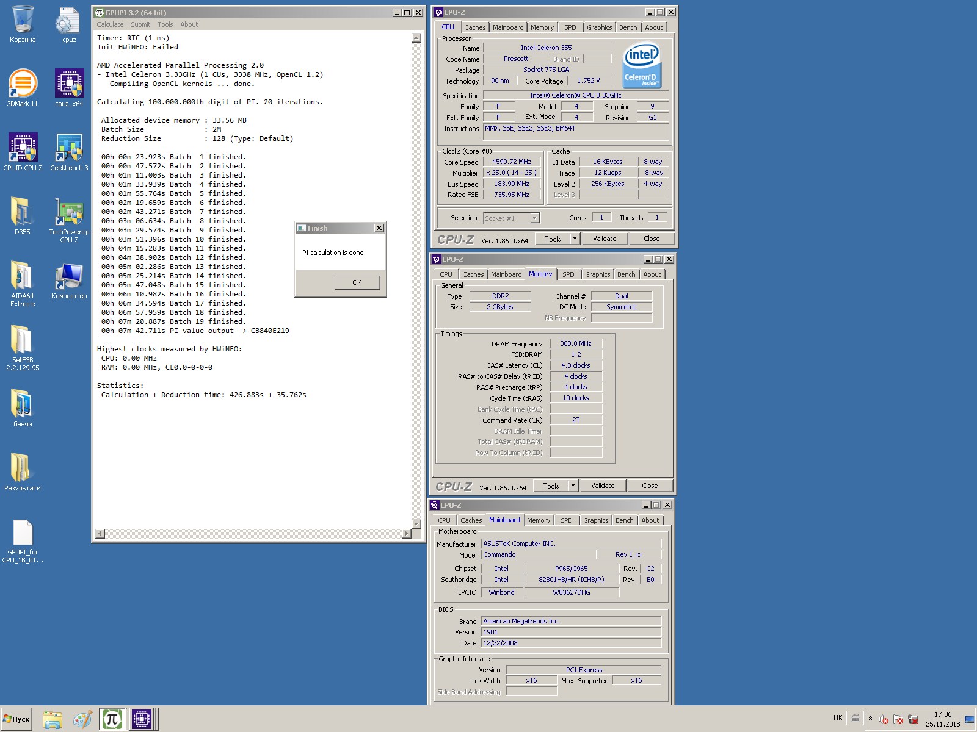Open the AIDA64 Extreme folder icon
This screenshot has width=977, height=732.
tap(23, 284)
